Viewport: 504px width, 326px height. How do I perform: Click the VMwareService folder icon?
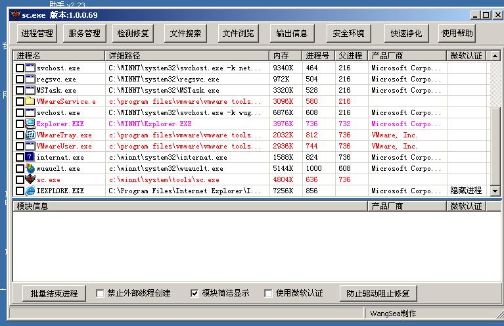point(30,101)
